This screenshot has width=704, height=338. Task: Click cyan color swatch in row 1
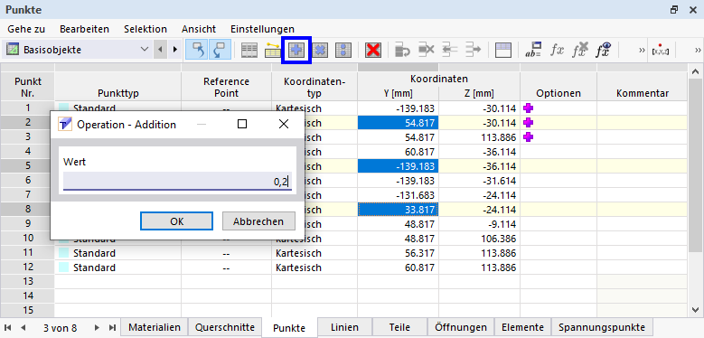(x=63, y=107)
